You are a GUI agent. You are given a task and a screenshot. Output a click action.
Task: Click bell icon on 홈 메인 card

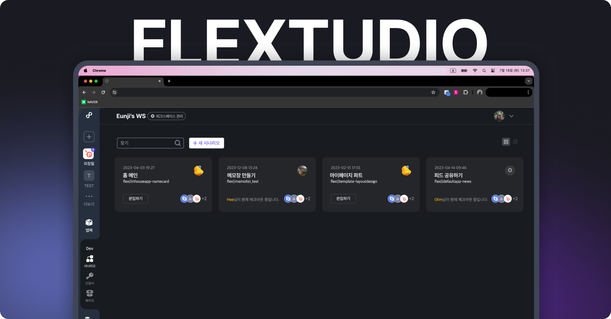pyautogui.click(x=199, y=170)
